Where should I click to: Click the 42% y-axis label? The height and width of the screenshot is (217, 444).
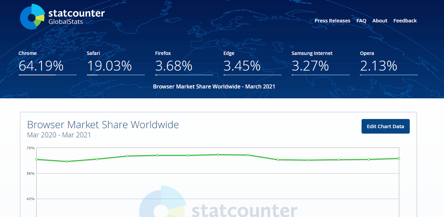click(30, 199)
